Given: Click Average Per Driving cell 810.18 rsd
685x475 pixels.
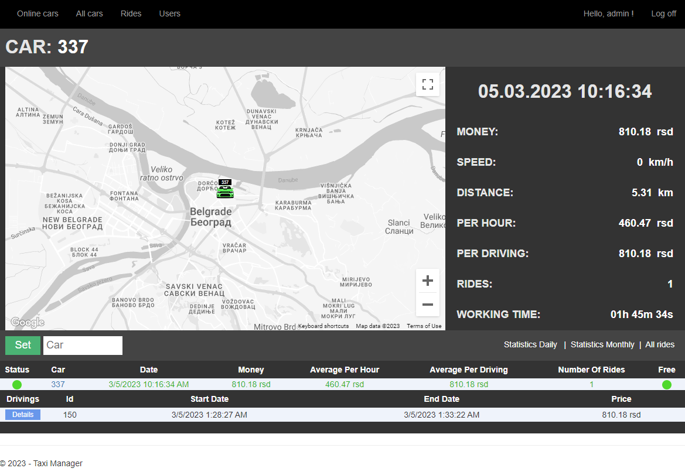Looking at the screenshot, I should pos(469,384).
